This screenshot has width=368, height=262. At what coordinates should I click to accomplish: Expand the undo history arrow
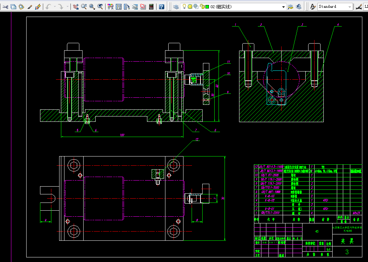click(55, 7)
